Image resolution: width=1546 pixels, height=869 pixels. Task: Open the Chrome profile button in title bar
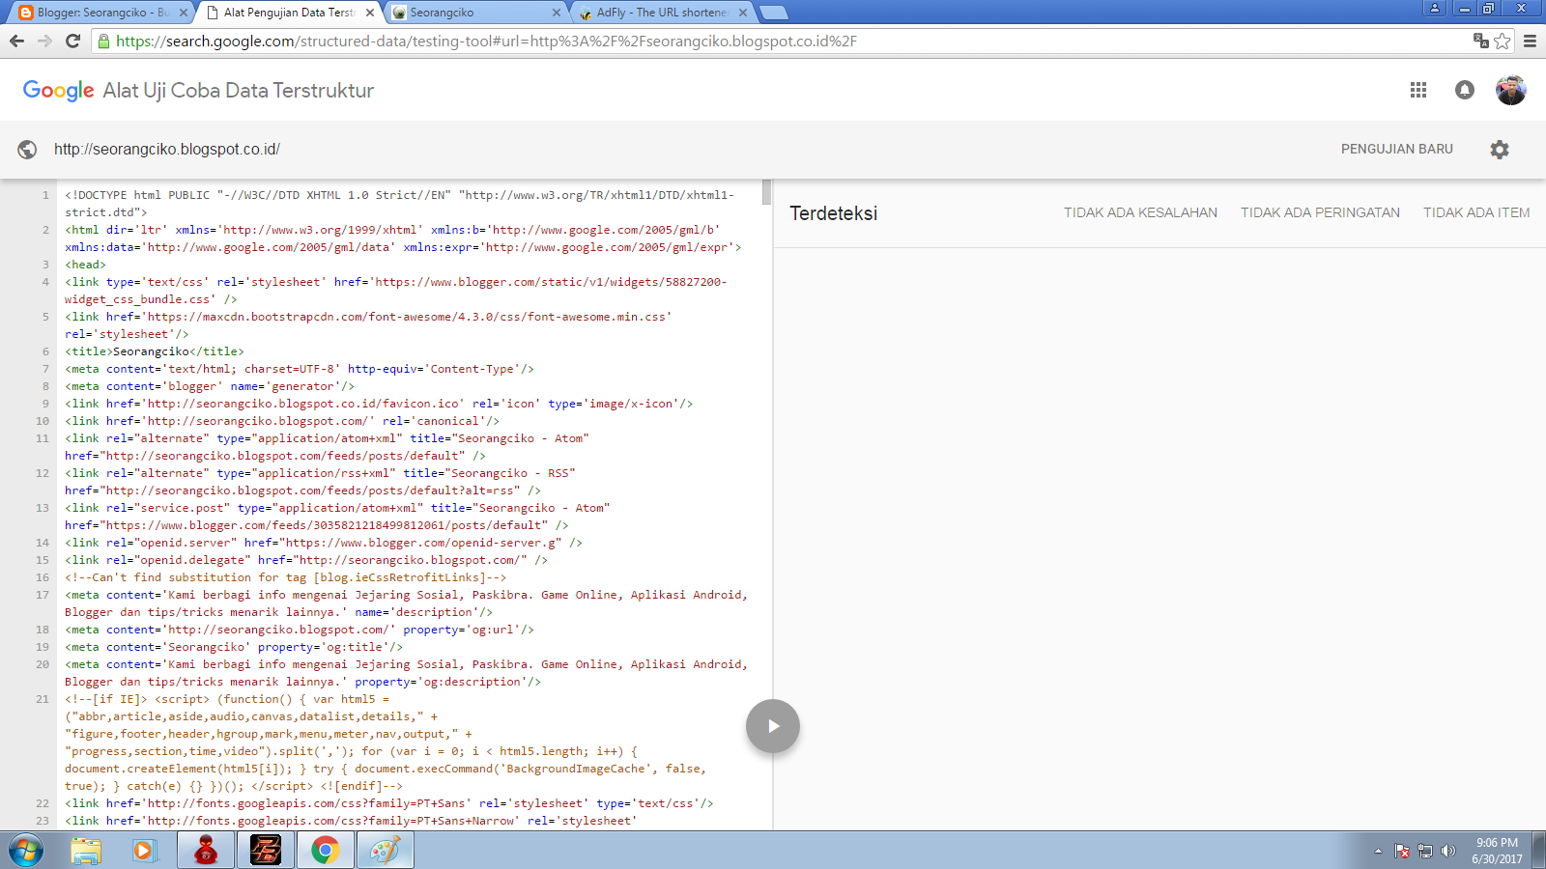pyautogui.click(x=1435, y=8)
